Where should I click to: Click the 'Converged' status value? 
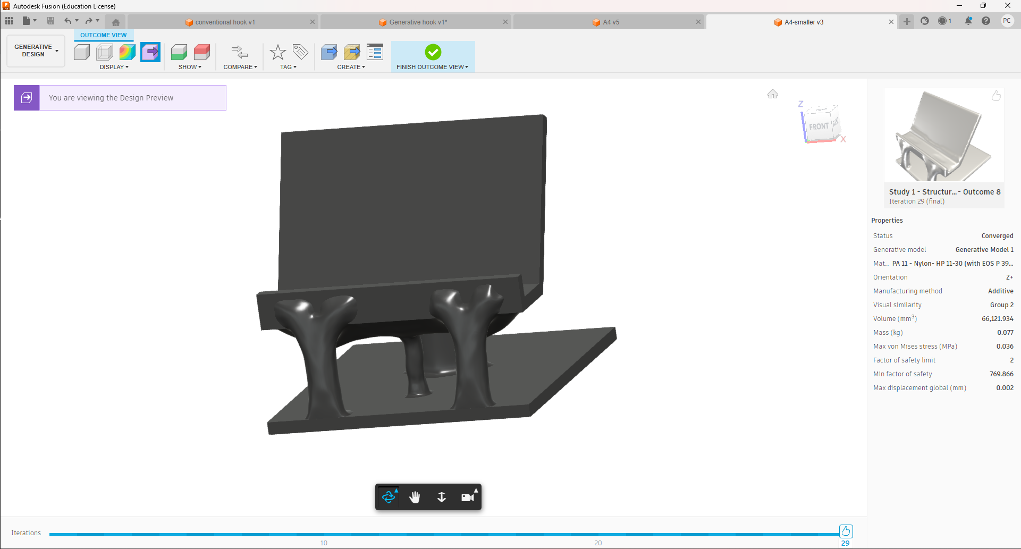pyautogui.click(x=997, y=236)
